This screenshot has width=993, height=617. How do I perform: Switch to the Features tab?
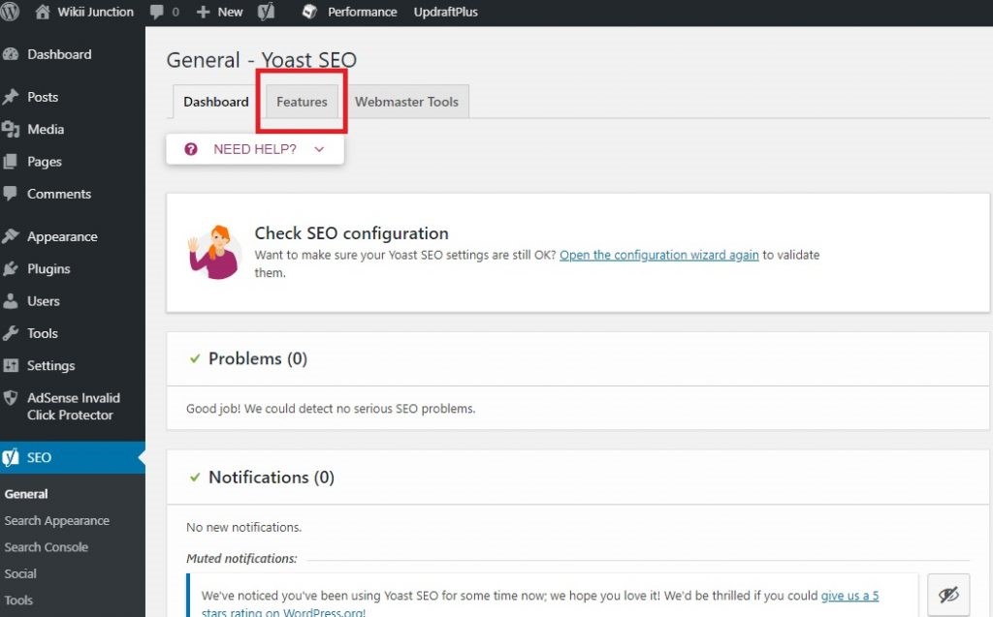coord(303,102)
